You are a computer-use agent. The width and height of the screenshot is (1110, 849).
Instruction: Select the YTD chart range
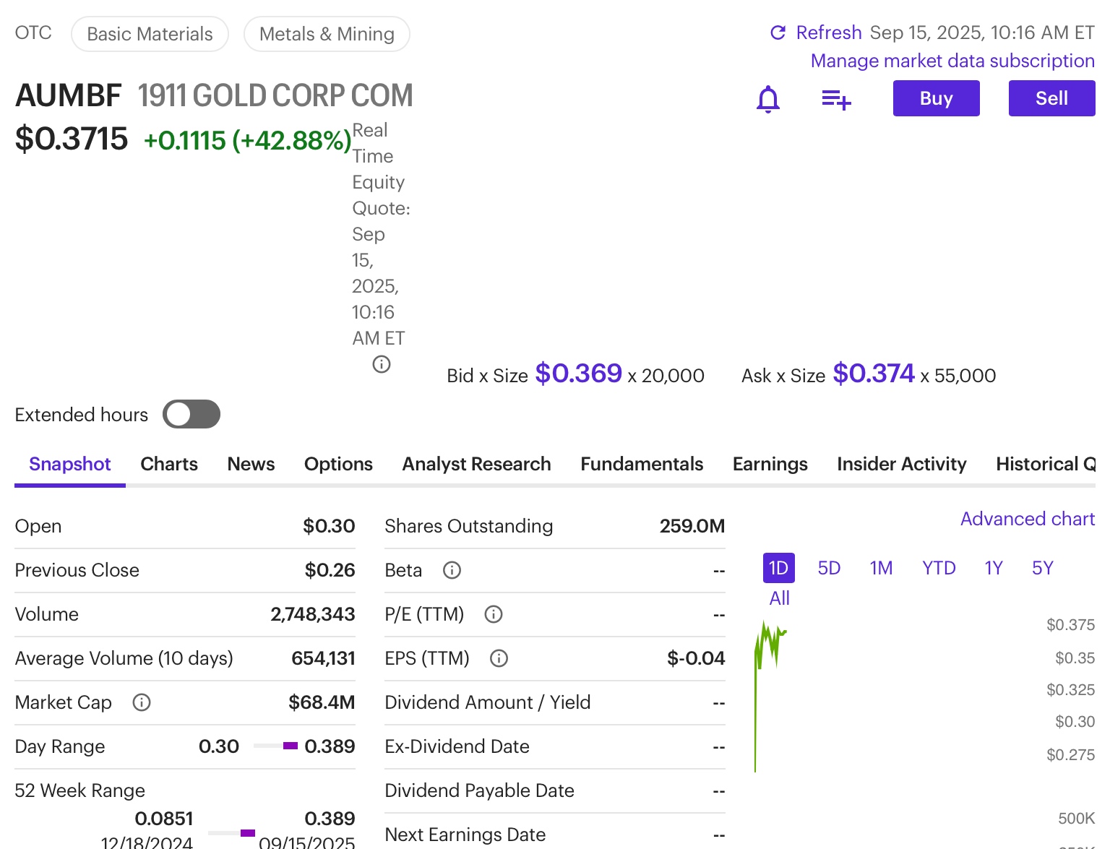coord(939,568)
